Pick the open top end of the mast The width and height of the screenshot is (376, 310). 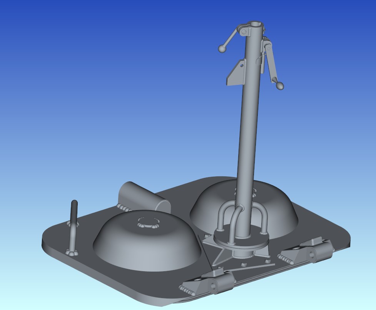point(256,25)
